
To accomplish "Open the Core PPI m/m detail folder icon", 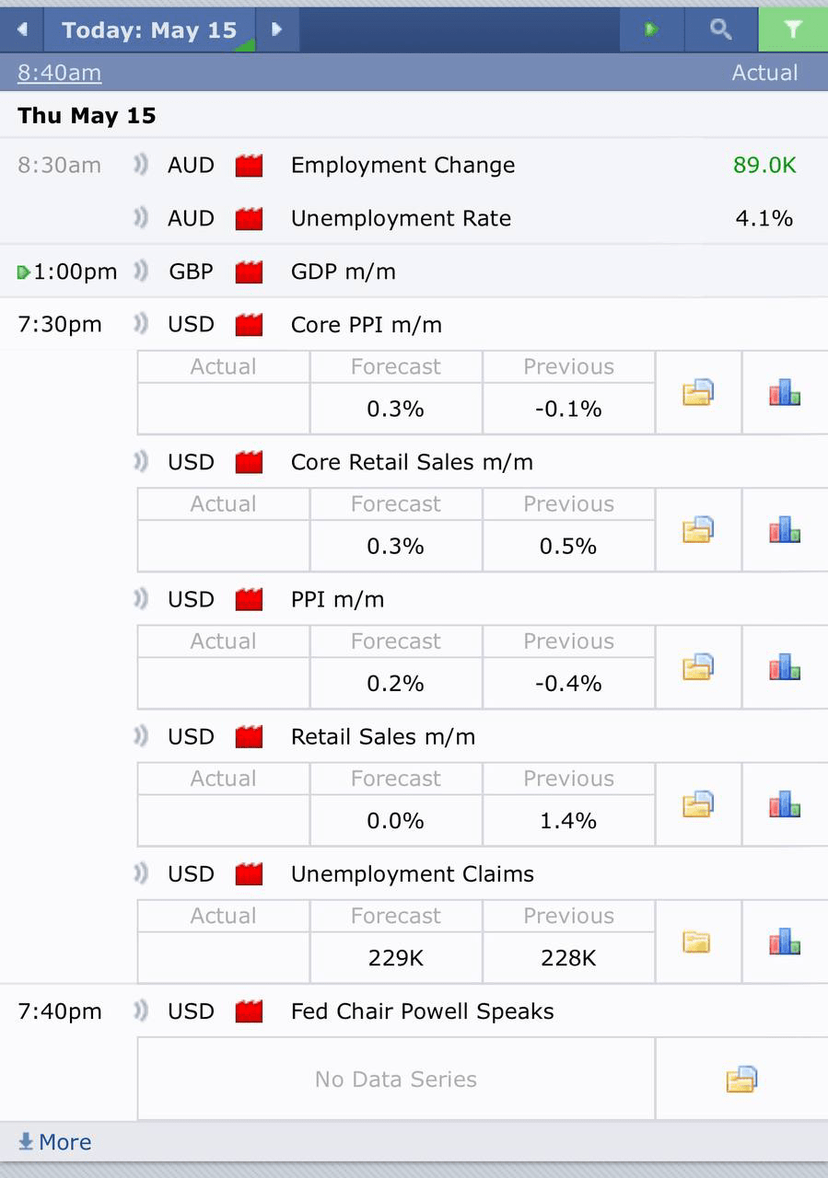I will (x=698, y=393).
